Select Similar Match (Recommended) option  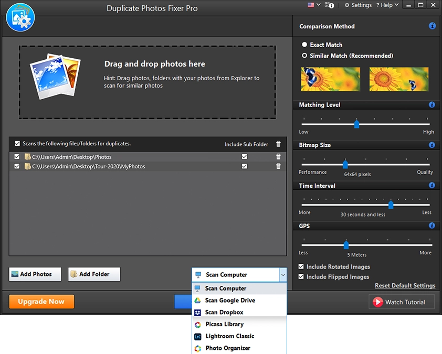(x=304, y=56)
